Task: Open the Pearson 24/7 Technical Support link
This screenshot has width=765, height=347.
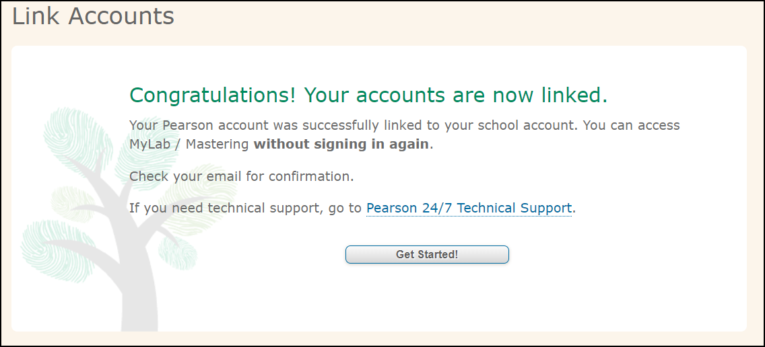Action: pyautogui.click(x=469, y=208)
